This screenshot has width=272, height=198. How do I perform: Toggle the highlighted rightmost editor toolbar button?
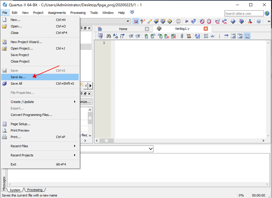tap(247, 36)
